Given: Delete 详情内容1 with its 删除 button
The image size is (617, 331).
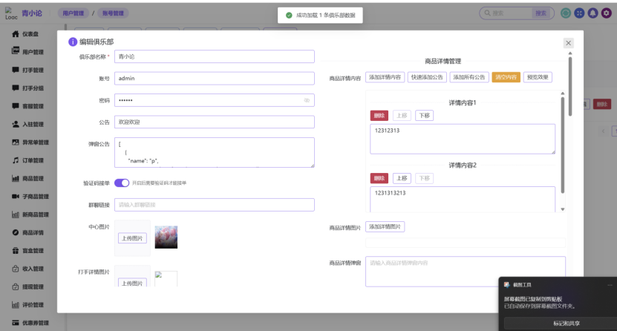Looking at the screenshot, I should click(379, 116).
